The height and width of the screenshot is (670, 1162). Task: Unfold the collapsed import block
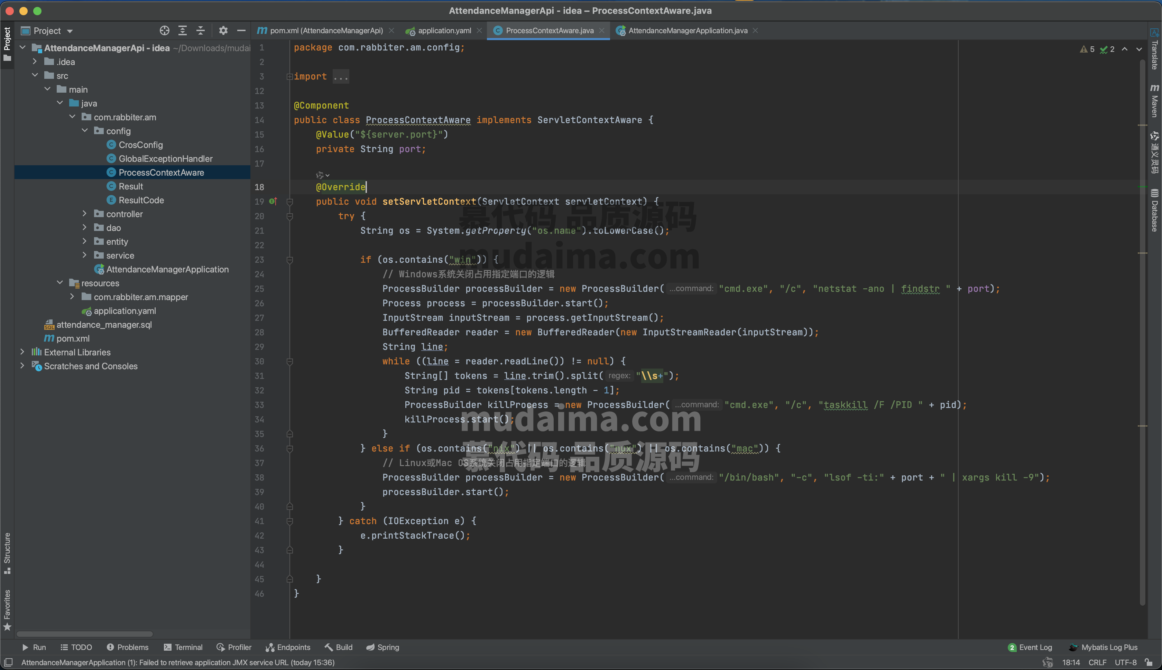point(289,76)
